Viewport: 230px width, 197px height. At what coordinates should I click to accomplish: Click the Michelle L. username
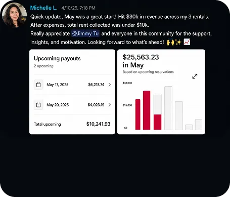point(43,8)
